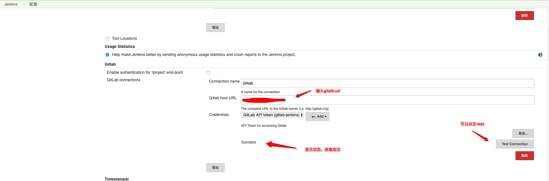Focus the Connection name input field

click(387, 83)
